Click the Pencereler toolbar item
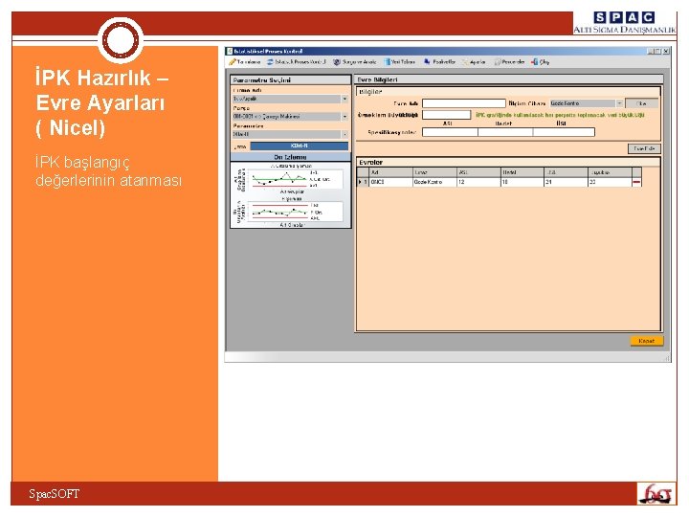 point(510,62)
